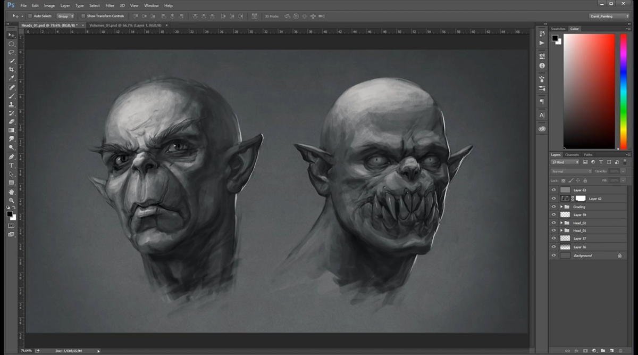Open the Filter menu

tap(110, 5)
